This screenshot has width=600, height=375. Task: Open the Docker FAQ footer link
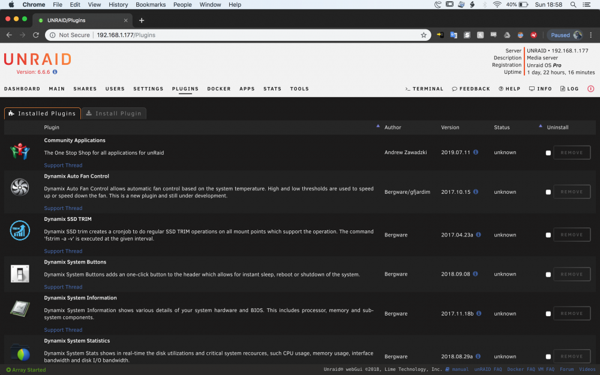tap(521, 369)
